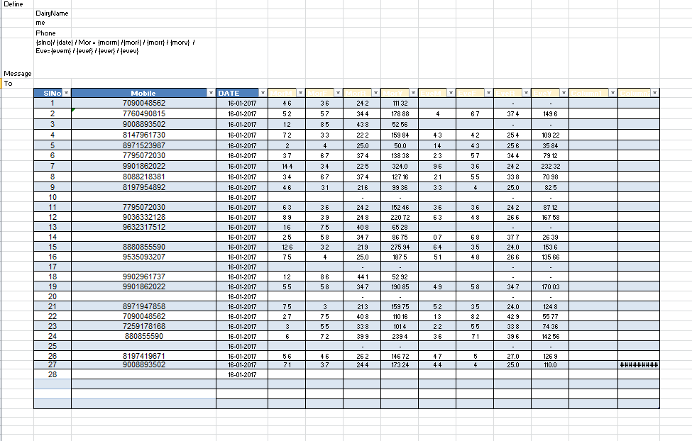The image size is (692, 441).
Task: Click the Message label cell
Action: [x=17, y=74]
